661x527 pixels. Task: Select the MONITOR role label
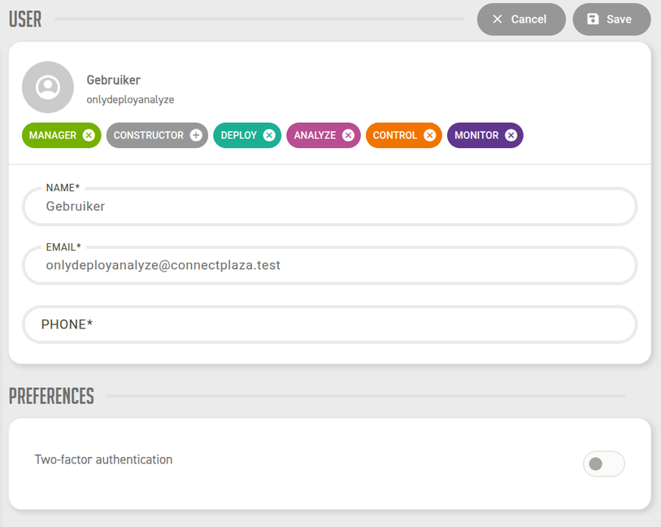[x=476, y=135]
